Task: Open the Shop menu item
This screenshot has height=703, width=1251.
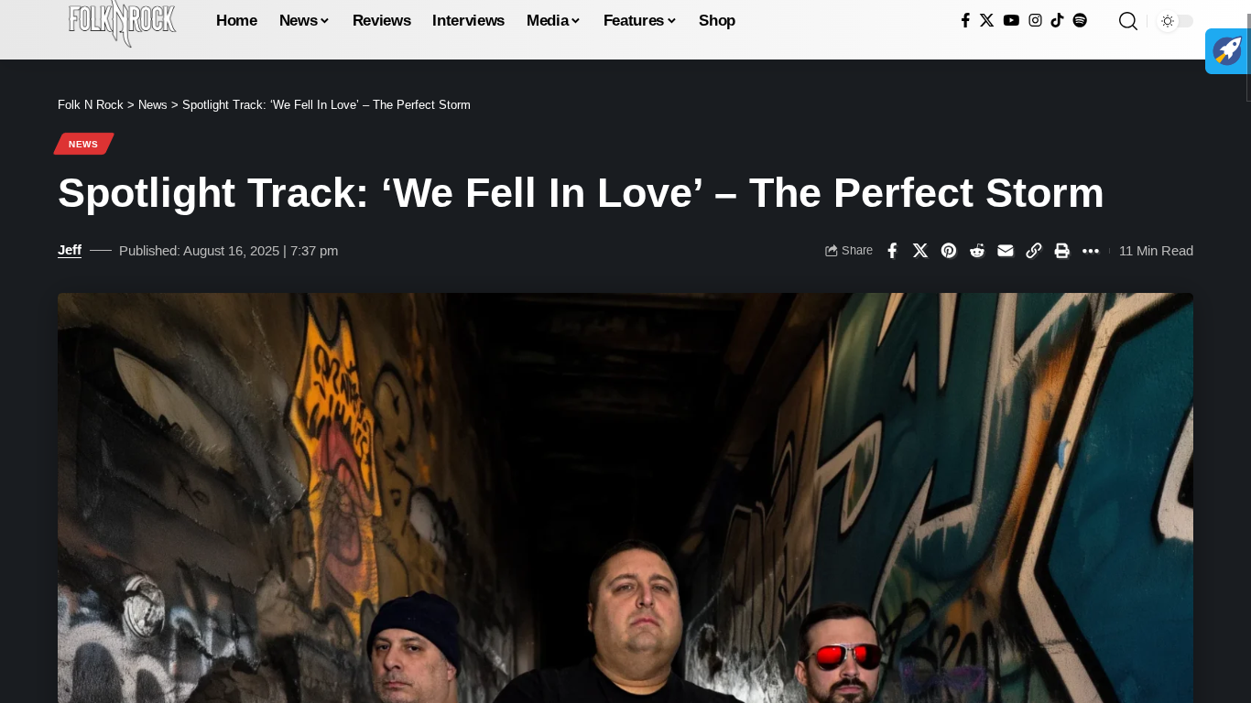Action: point(717,20)
